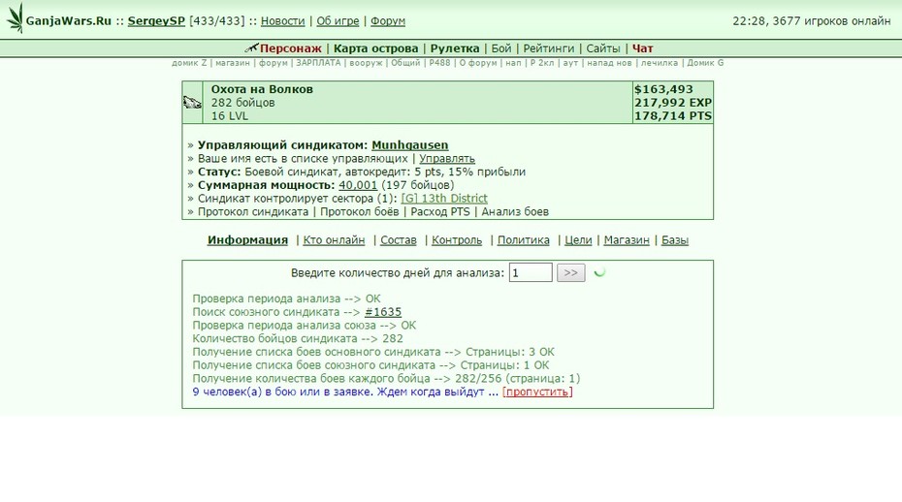Click the rifle icon beside Персонаж
Image resolution: width=902 pixels, height=502 pixels.
tap(251, 48)
